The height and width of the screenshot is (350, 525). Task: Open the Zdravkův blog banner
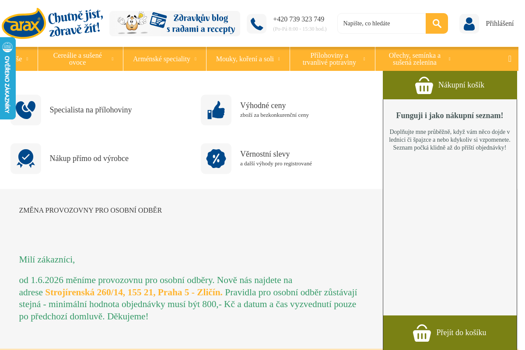tap(175, 24)
